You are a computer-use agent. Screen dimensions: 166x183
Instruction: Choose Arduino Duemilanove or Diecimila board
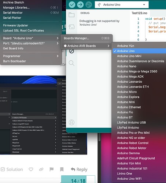coord(139,61)
